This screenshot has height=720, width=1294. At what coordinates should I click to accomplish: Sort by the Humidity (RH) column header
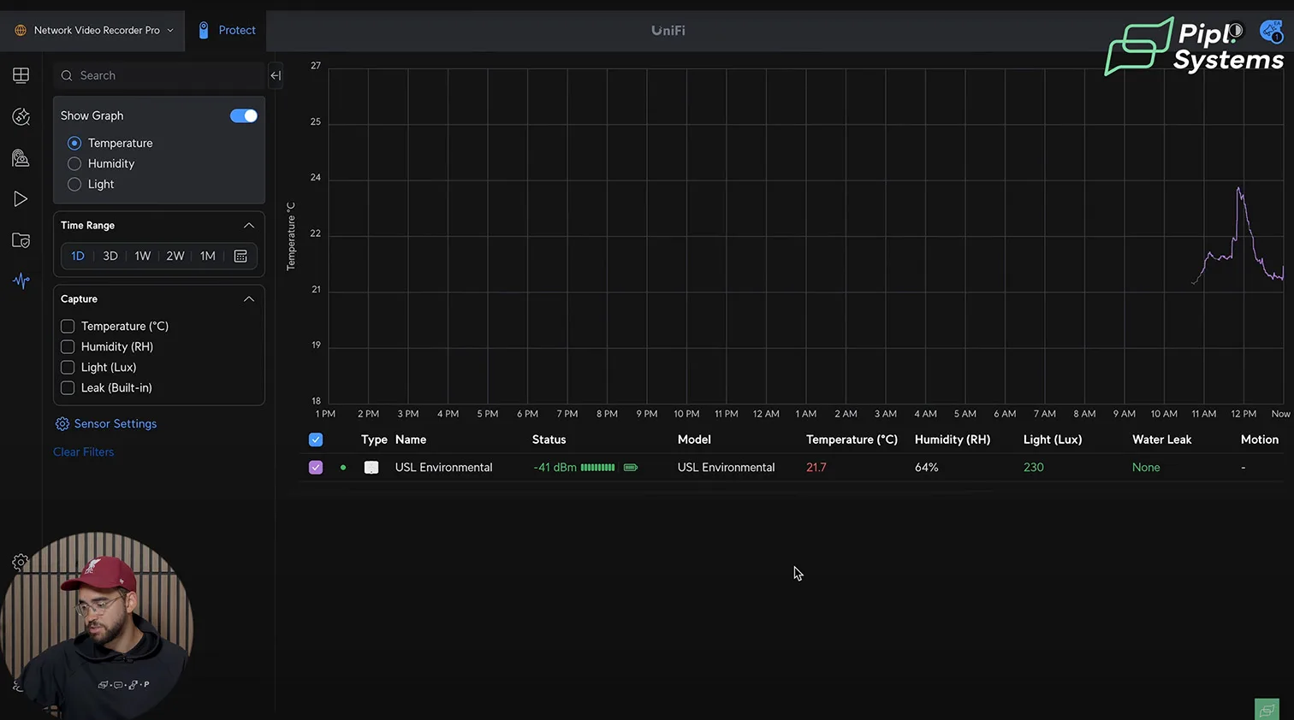(953, 440)
